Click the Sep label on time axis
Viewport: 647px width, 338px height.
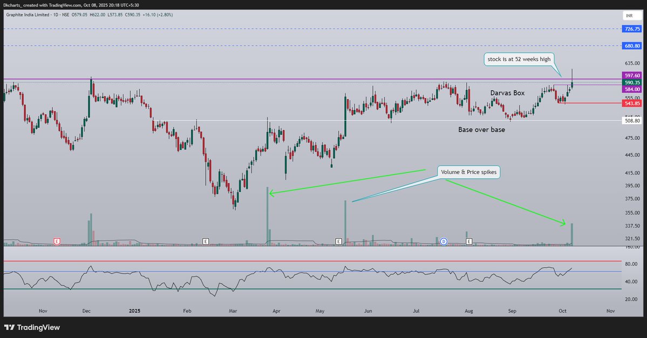[x=512, y=311]
